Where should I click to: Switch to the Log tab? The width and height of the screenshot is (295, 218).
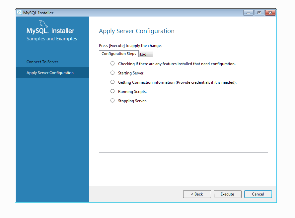click(x=146, y=54)
